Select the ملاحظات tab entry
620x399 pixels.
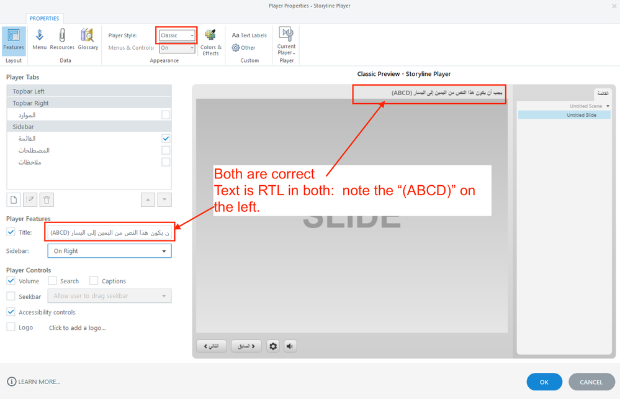click(x=30, y=162)
